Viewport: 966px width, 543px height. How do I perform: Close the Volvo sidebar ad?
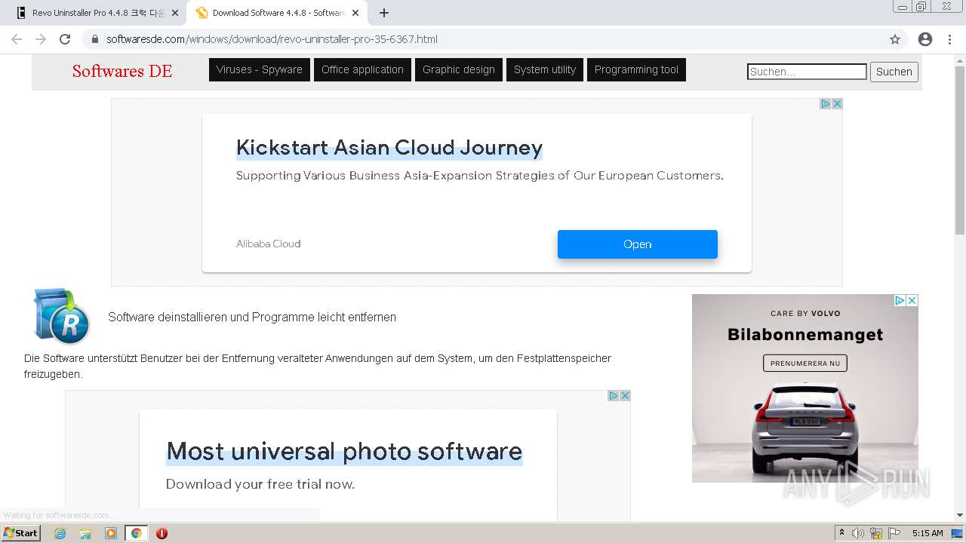pyautogui.click(x=912, y=300)
